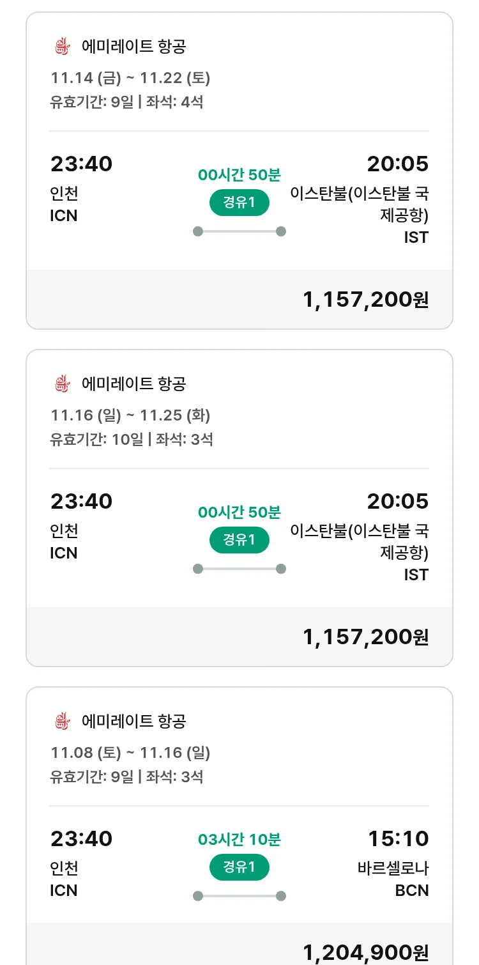Tap the 이스탄불 IST destination on the 4석 card
This screenshot has width=479, height=965.
point(359,215)
